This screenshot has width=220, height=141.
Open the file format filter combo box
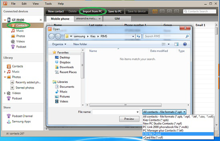pos(164,112)
